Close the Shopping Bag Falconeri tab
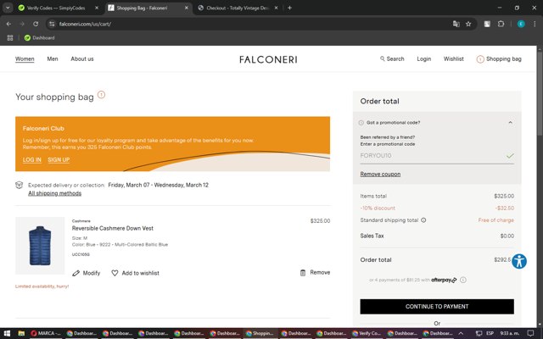The width and height of the screenshot is (543, 339). [x=187, y=8]
